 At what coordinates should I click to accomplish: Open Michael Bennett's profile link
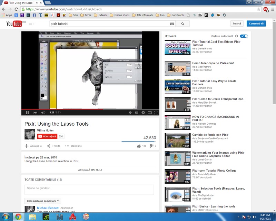48,208
